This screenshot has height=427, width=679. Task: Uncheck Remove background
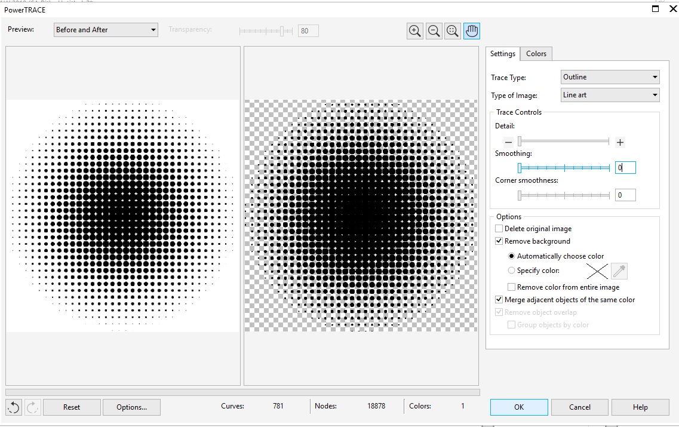pos(499,241)
